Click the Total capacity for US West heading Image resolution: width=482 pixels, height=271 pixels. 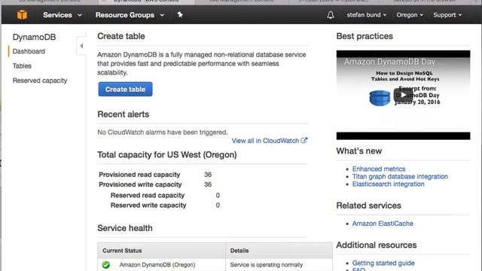coord(167,154)
